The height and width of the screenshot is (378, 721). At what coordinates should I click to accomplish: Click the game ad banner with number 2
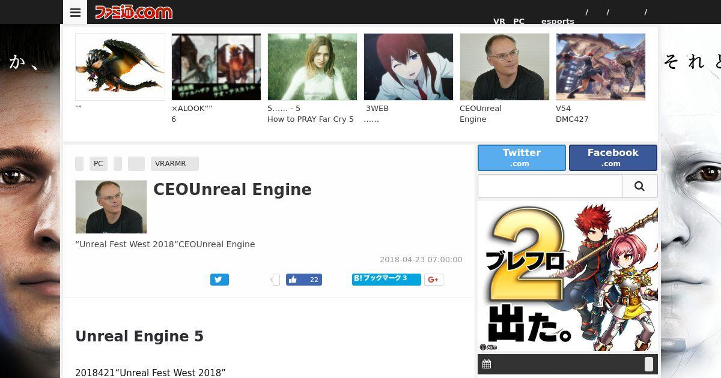click(568, 276)
